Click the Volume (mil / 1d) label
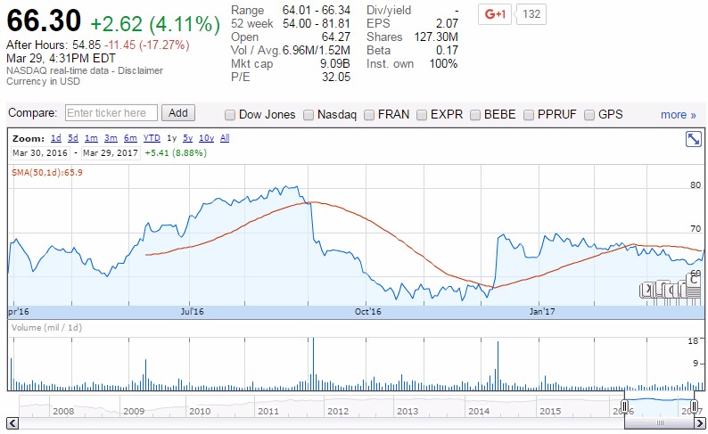Screen dimensions: 708x434 click(x=47, y=328)
